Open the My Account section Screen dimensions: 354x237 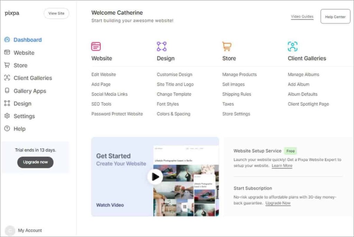click(x=30, y=230)
